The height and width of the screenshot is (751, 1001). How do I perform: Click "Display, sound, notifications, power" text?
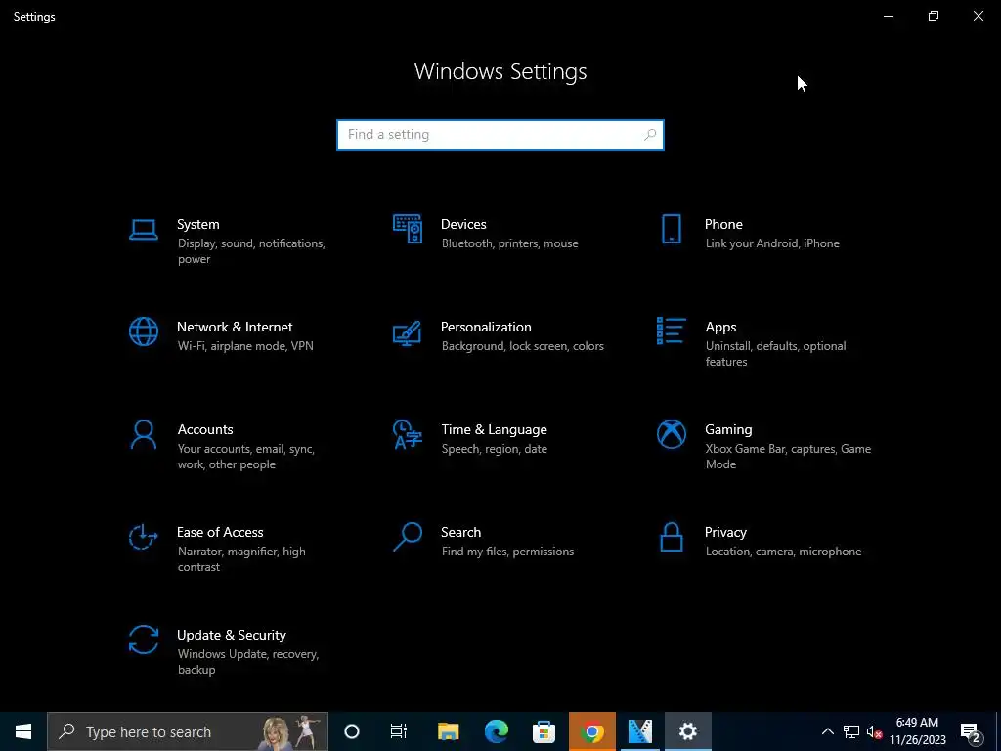(251, 251)
